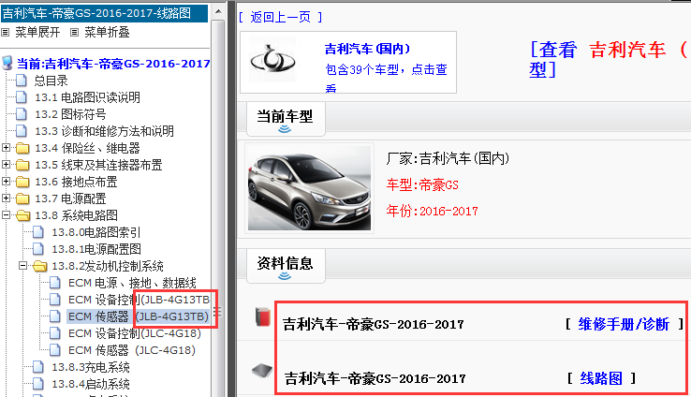Select the 13.2 图标符号 tree item
The image size is (691, 397).
point(70,114)
